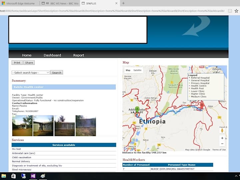
Task: Click the Search button
Action: click(57, 73)
